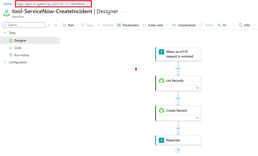
Task: Click the sidebar Search input field
Action: (x=25, y=25)
